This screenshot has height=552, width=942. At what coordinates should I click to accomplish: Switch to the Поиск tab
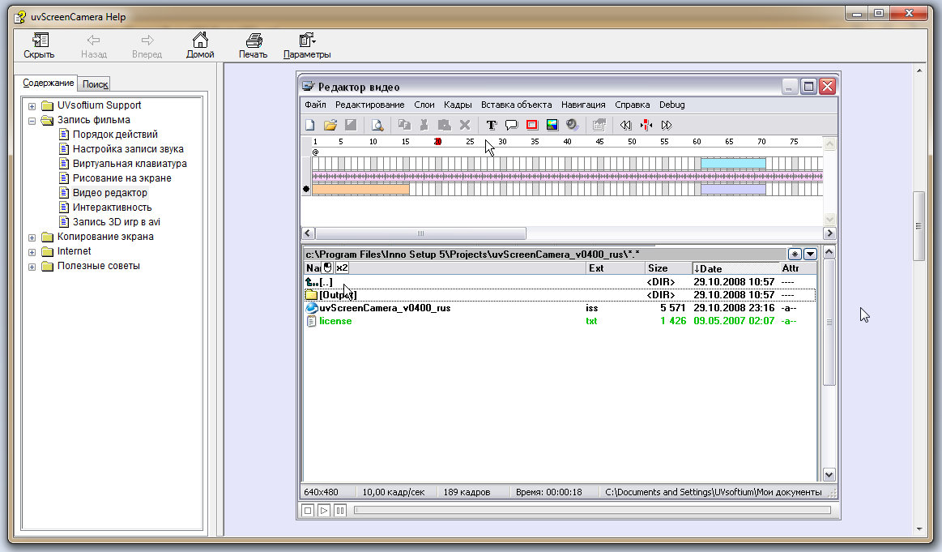(95, 83)
